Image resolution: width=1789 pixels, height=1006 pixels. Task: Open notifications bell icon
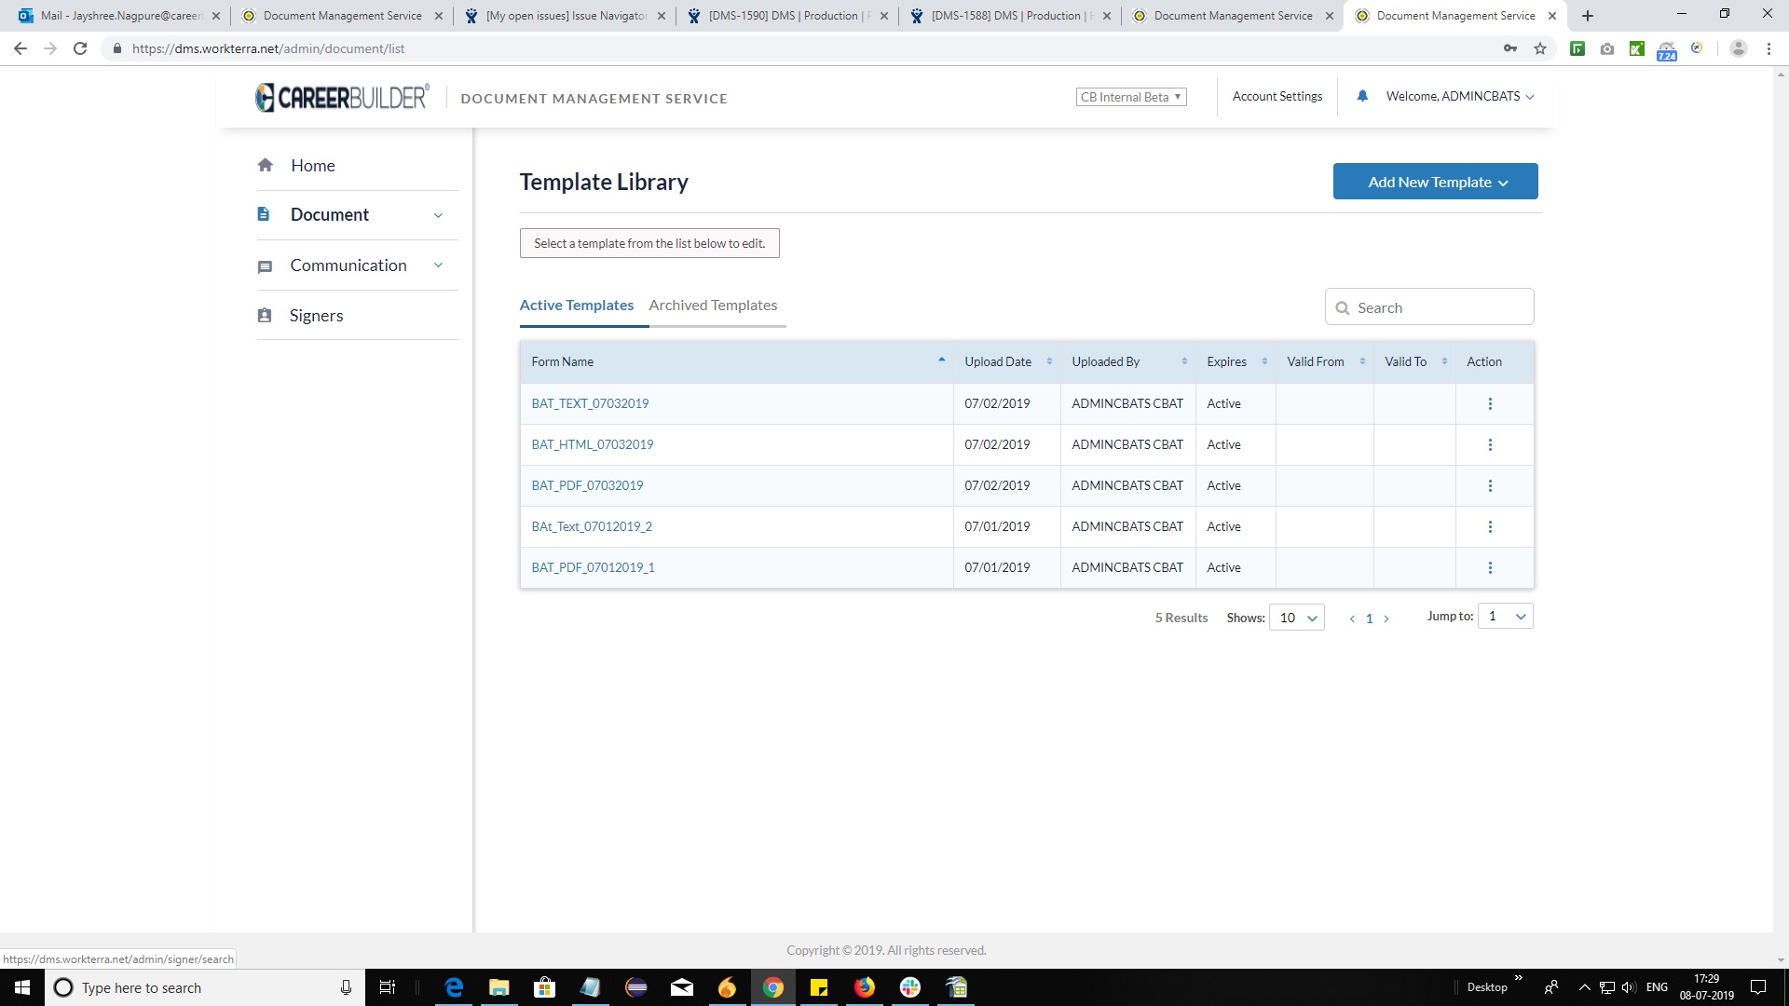[1362, 96]
